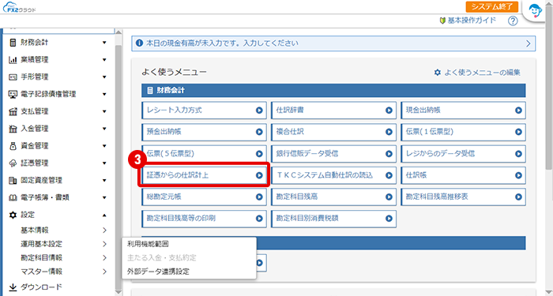Open TKCシステム自動仕訳の読込 menu button
The image size is (553, 296).
[x=333, y=175]
